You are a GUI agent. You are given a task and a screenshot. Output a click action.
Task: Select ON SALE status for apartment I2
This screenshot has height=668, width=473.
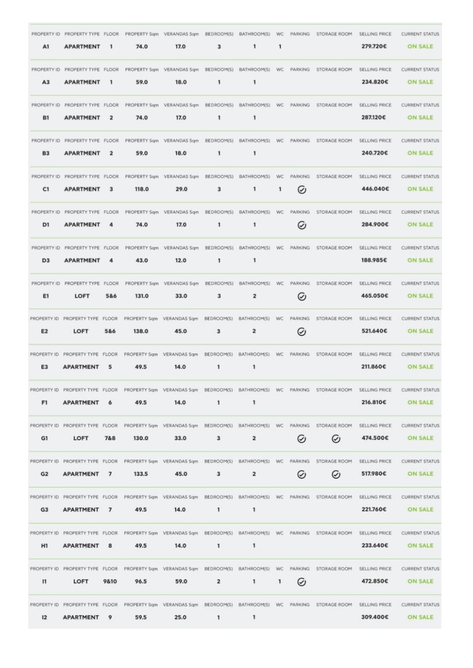pyautogui.click(x=420, y=617)
